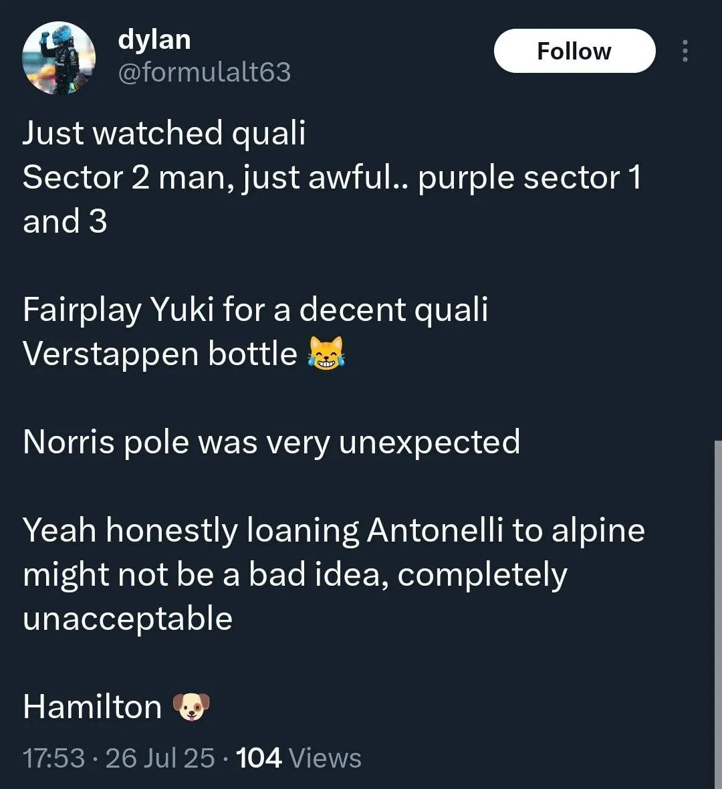Click the 26 Jul 25 date
Image resolution: width=722 pixels, height=789 pixels.
pyautogui.click(x=160, y=758)
